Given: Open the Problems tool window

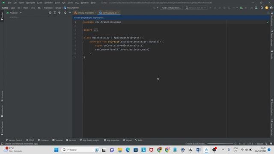Looking at the screenshot, I should [x=43, y=140].
